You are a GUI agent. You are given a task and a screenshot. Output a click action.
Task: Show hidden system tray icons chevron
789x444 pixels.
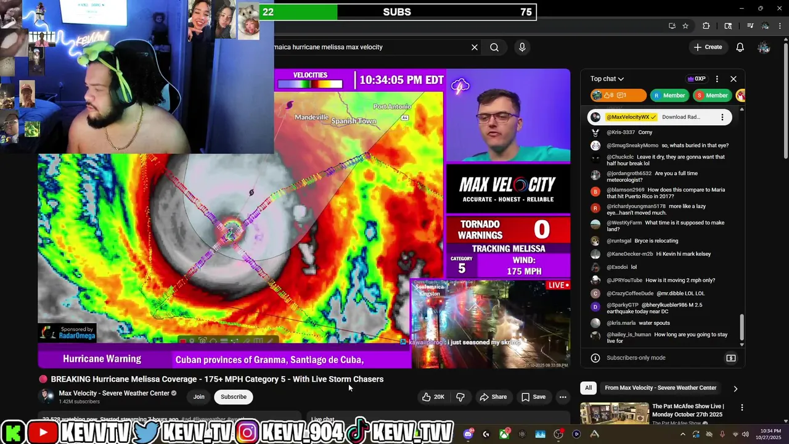(683, 434)
